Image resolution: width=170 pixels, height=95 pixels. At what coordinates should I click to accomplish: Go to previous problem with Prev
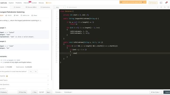[x=34, y=92]
